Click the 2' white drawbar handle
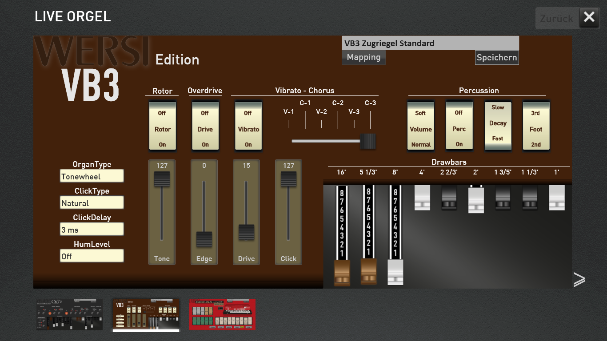Screen dimensions: 607x341 [x=476, y=201]
